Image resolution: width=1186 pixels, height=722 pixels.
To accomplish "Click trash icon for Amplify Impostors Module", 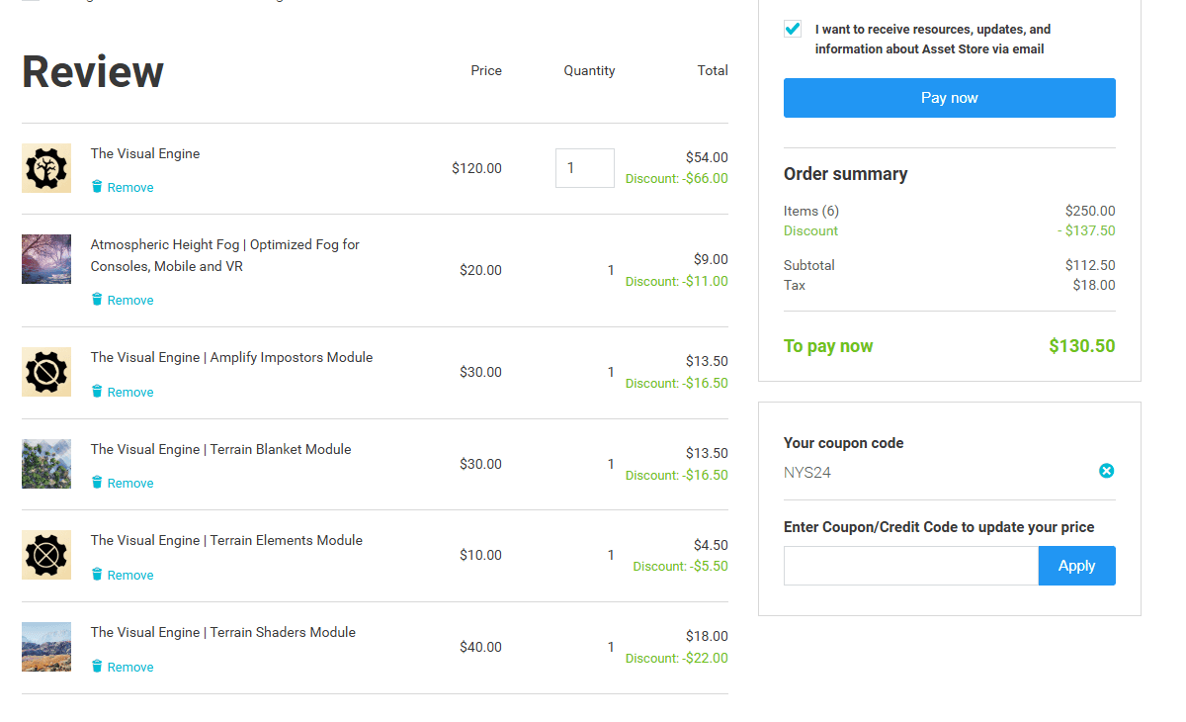I will (x=97, y=392).
